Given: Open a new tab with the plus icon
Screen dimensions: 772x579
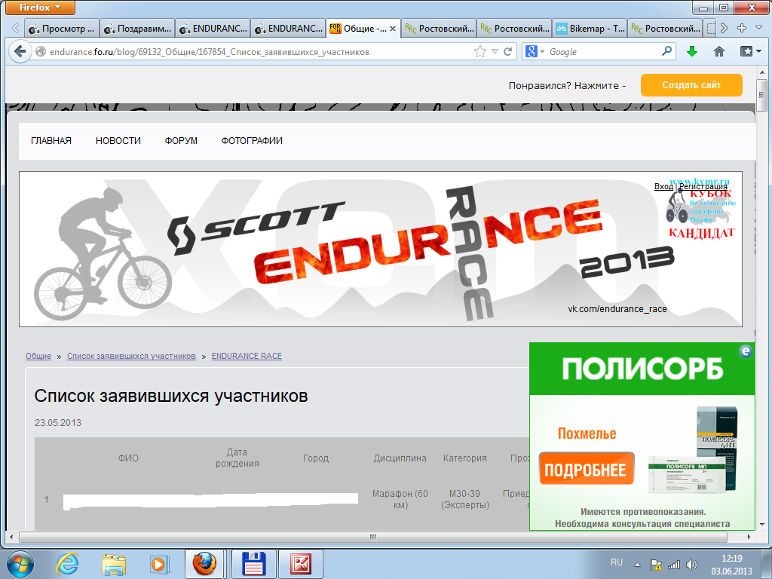Looking at the screenshot, I should point(742,29).
